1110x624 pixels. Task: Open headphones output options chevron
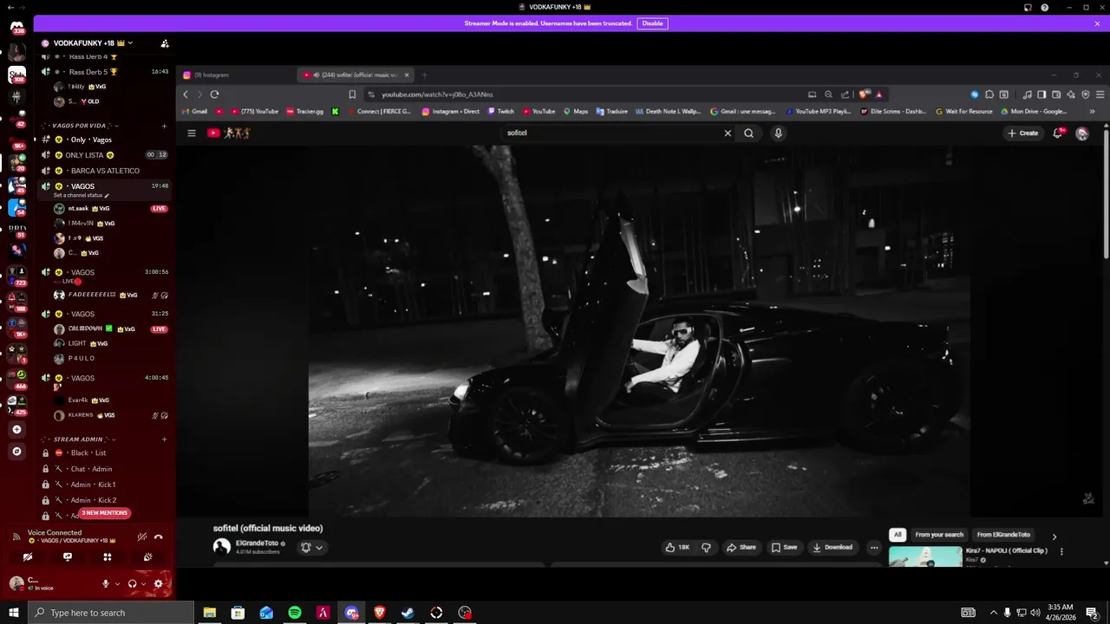coord(143,584)
